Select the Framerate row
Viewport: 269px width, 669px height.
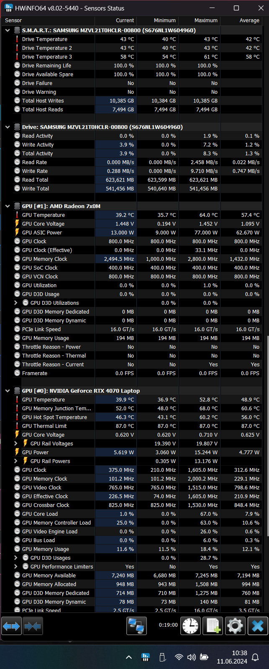point(131,373)
